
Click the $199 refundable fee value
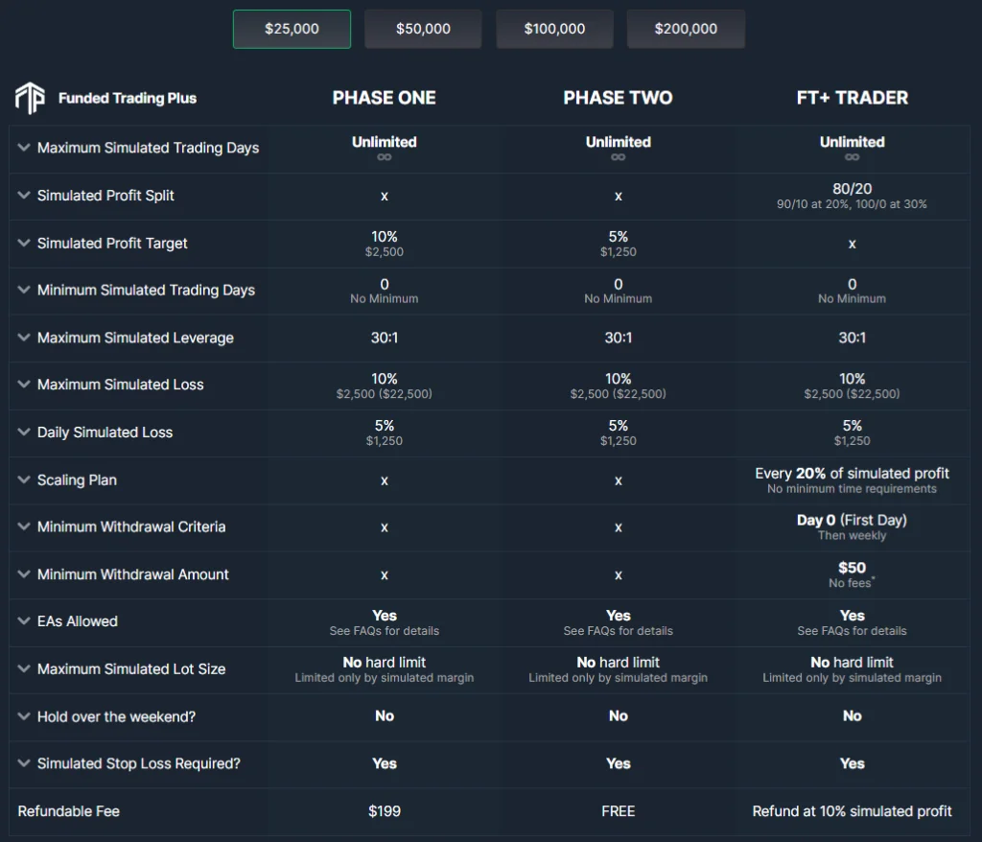point(384,811)
